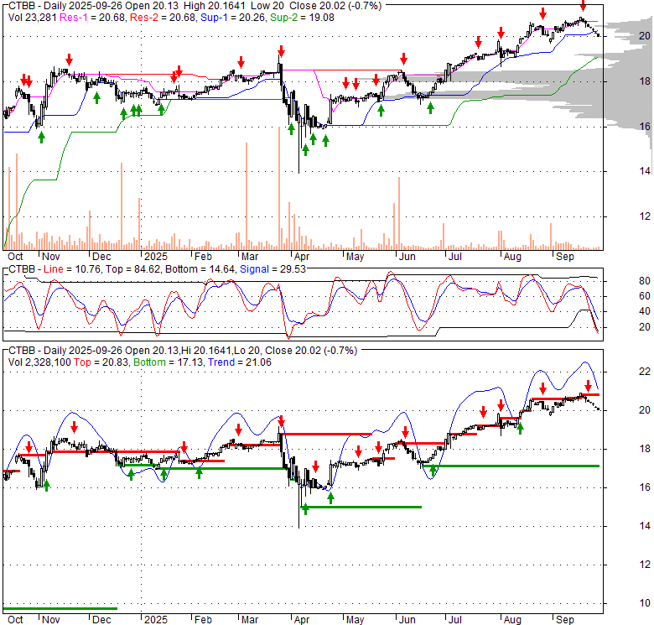
Task: Click 'Oct' on the top chart's date axis
Action: click(15, 257)
